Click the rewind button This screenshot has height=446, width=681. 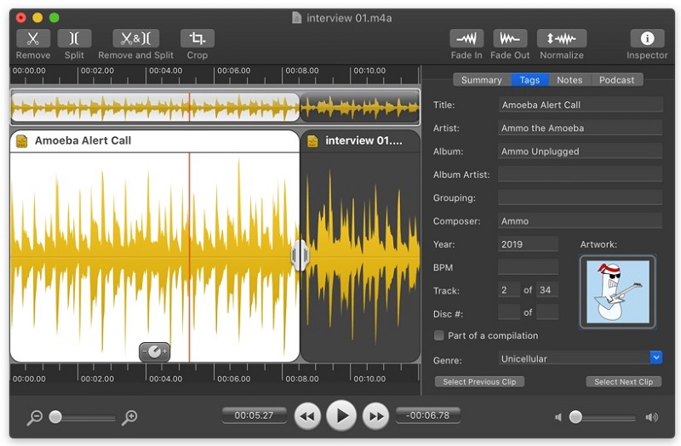pyautogui.click(x=307, y=416)
